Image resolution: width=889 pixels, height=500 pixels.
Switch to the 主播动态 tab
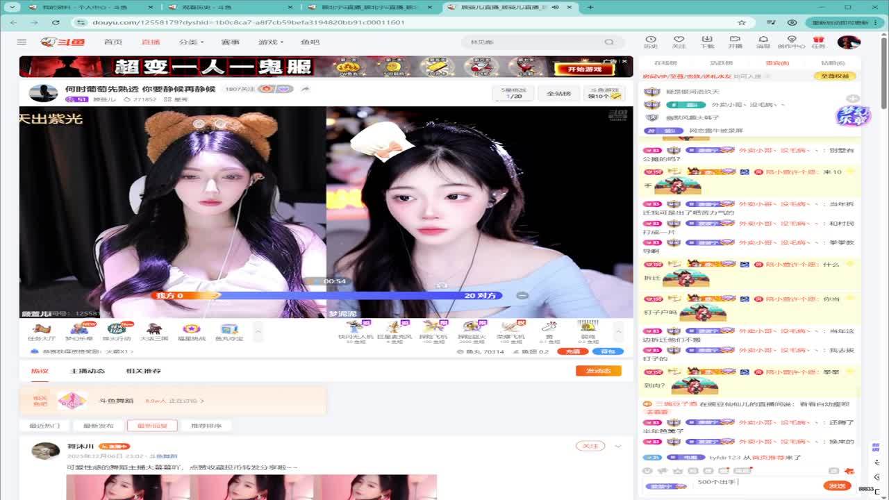(x=88, y=371)
